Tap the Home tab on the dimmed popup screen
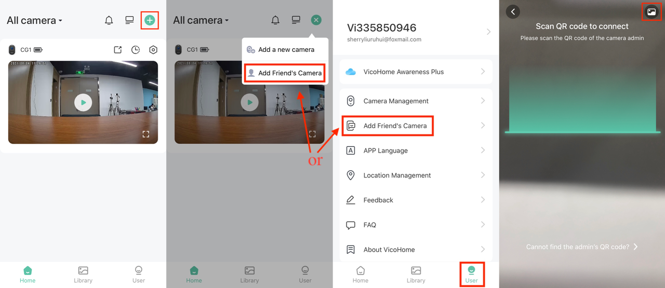 194,275
